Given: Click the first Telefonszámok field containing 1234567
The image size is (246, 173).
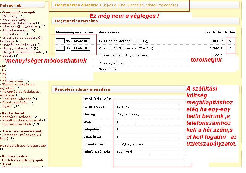Looking at the screenshot, I should pos(133,151).
